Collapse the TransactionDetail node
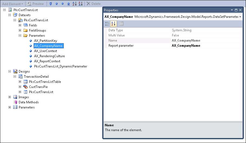The height and width of the screenshot is (143, 246). click(15, 77)
